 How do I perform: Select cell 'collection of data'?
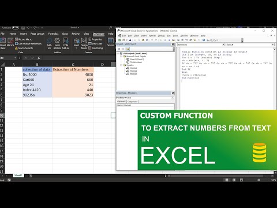(37, 69)
